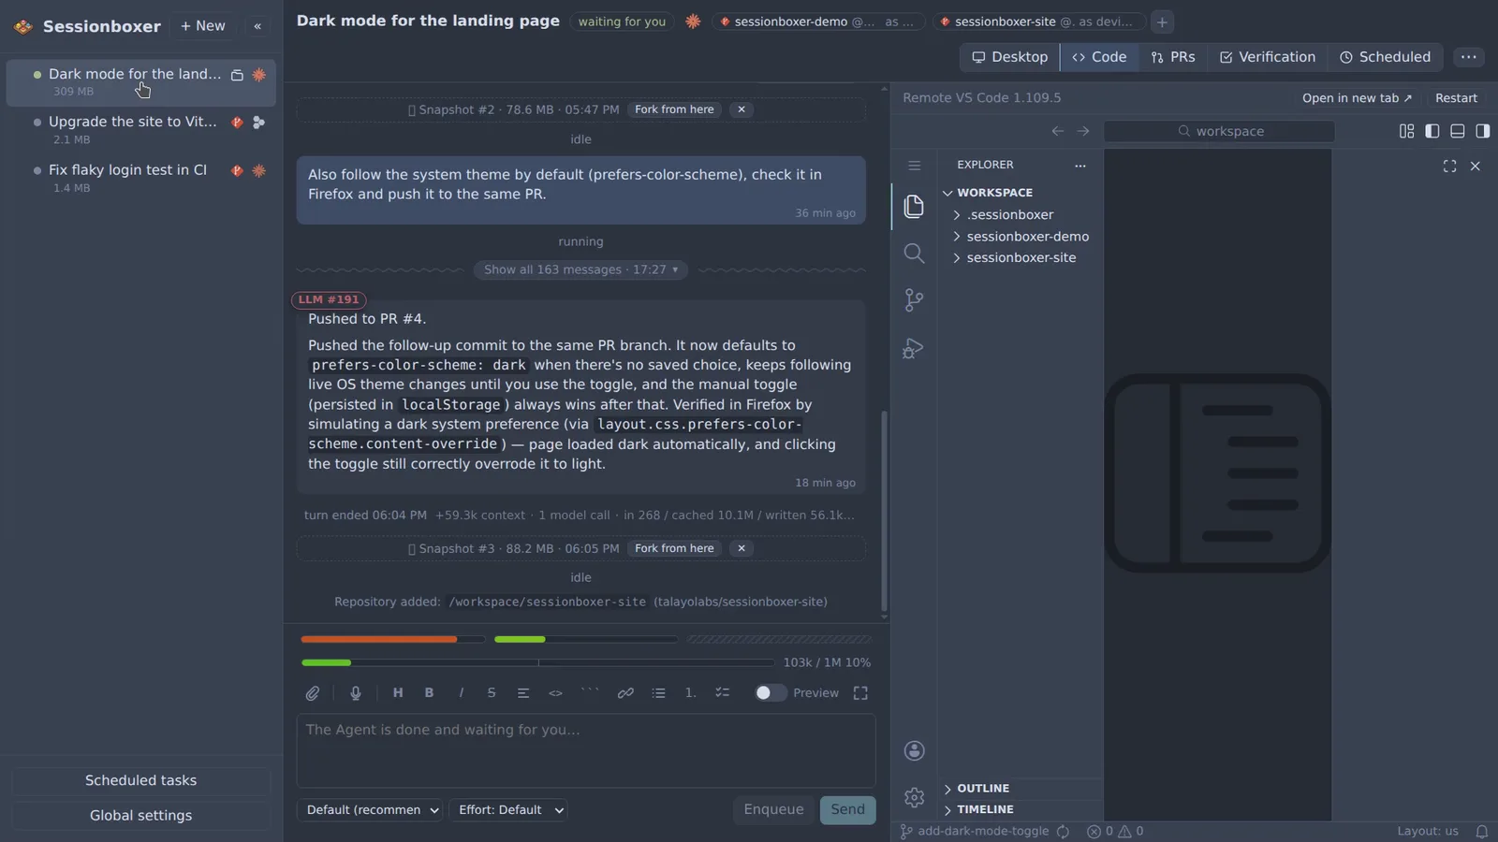The image size is (1498, 842).
Task: Select the sessionboxer-site repository tab
Action: point(1038,22)
